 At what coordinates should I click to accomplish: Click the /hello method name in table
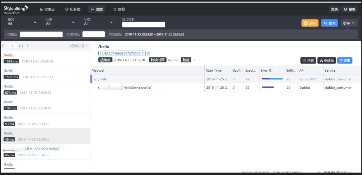pyautogui.click(x=102, y=79)
